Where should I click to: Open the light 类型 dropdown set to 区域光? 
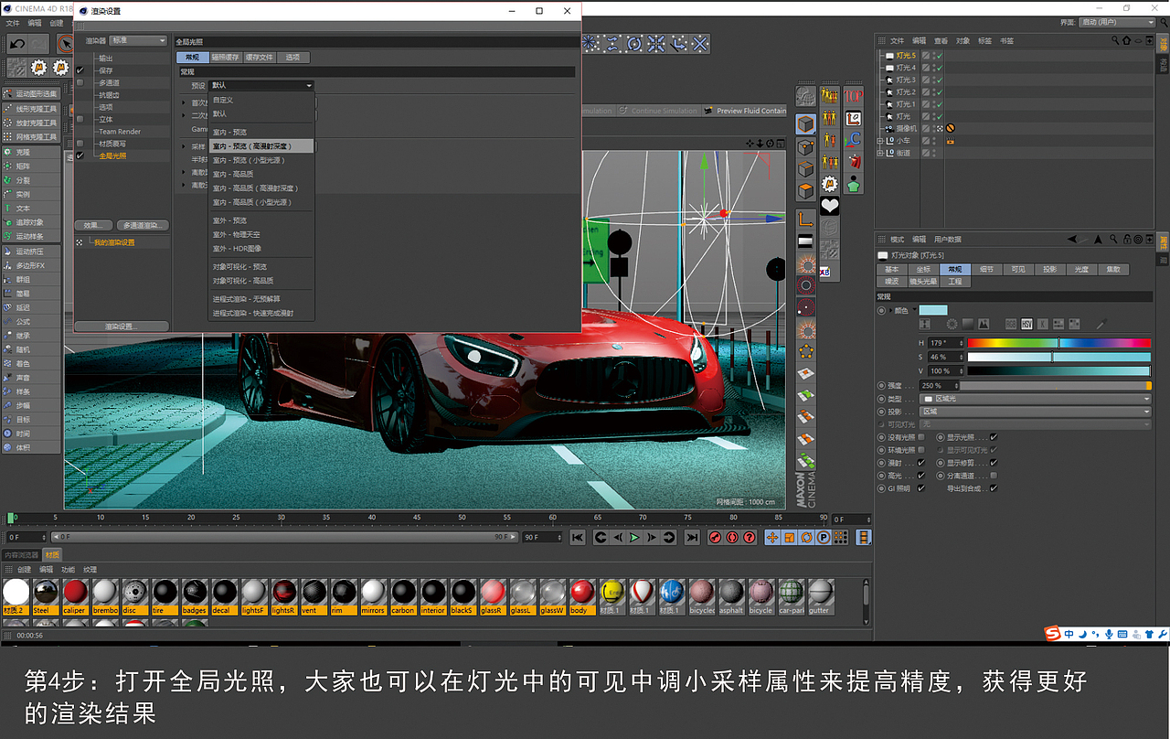[x=1036, y=399]
